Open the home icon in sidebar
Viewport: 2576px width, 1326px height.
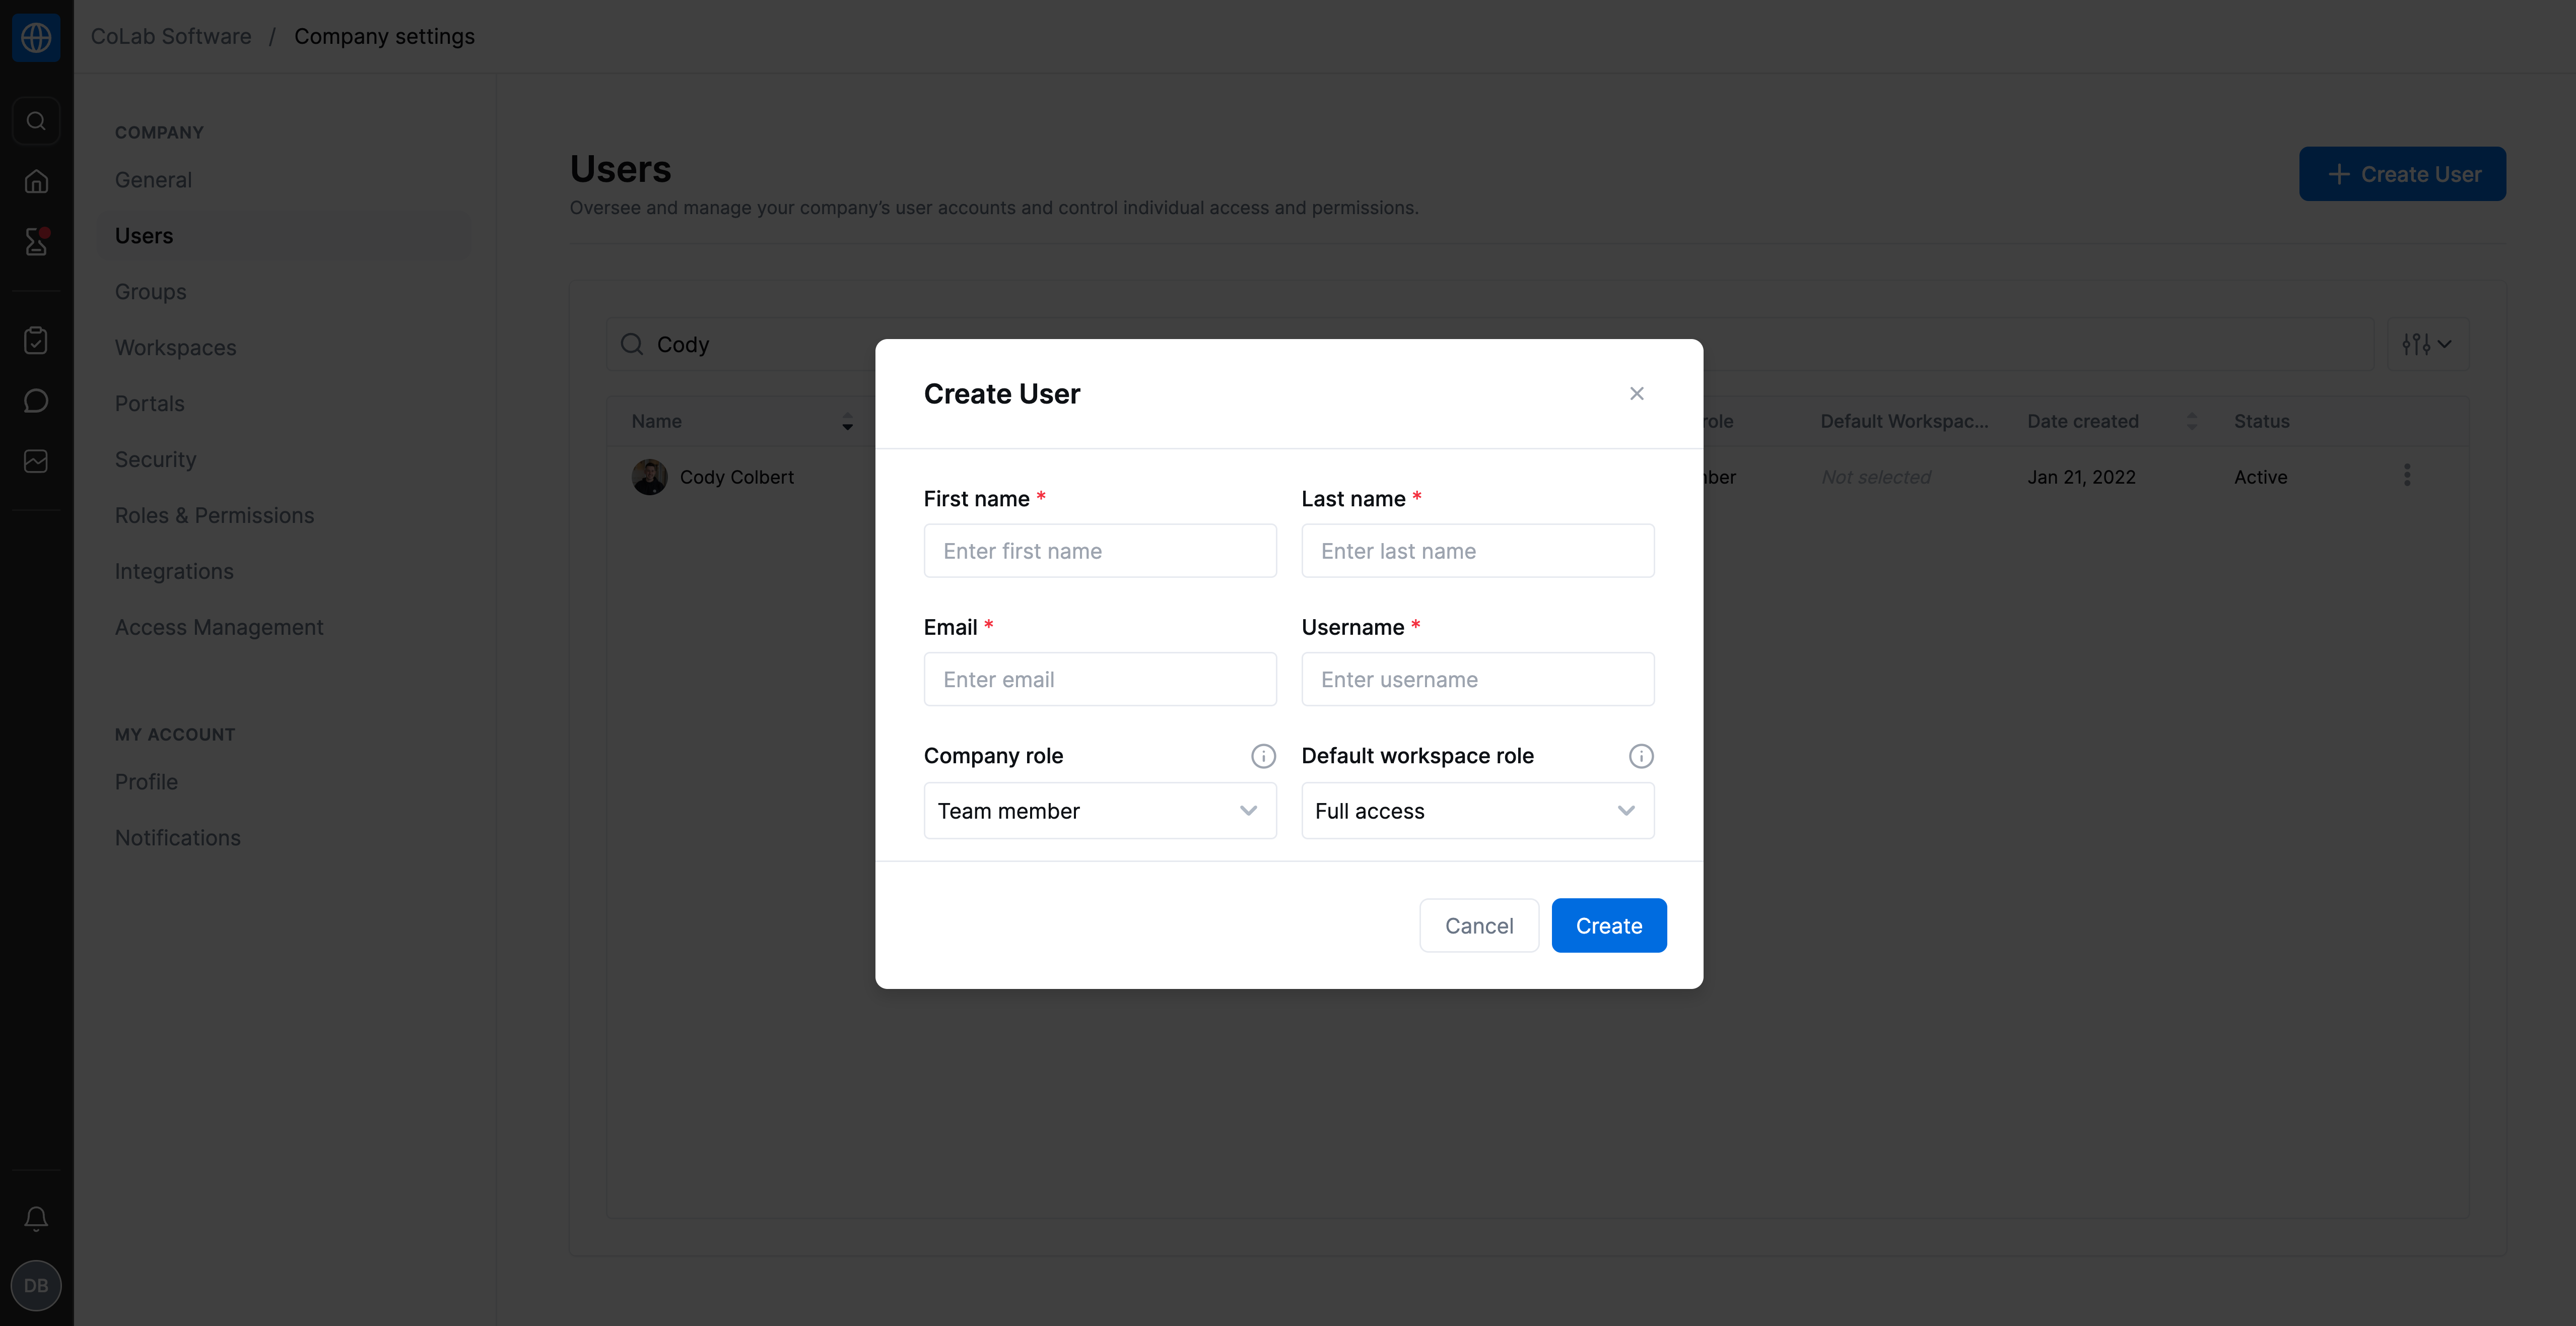(x=36, y=181)
